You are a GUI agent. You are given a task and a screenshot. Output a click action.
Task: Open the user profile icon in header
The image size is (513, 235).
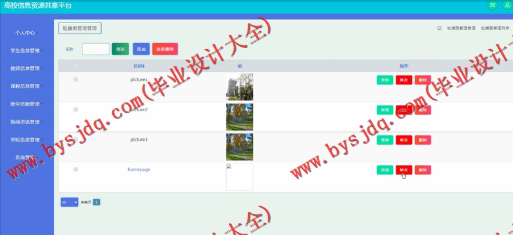point(507,5)
